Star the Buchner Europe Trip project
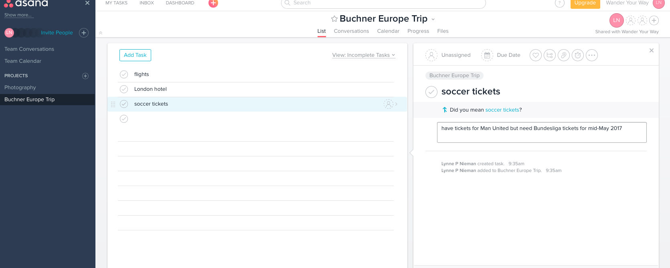Screen dimensions: 670x268 334,19
